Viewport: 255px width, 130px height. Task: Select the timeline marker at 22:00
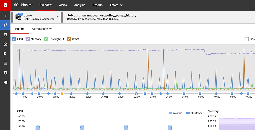tap(71, 94)
